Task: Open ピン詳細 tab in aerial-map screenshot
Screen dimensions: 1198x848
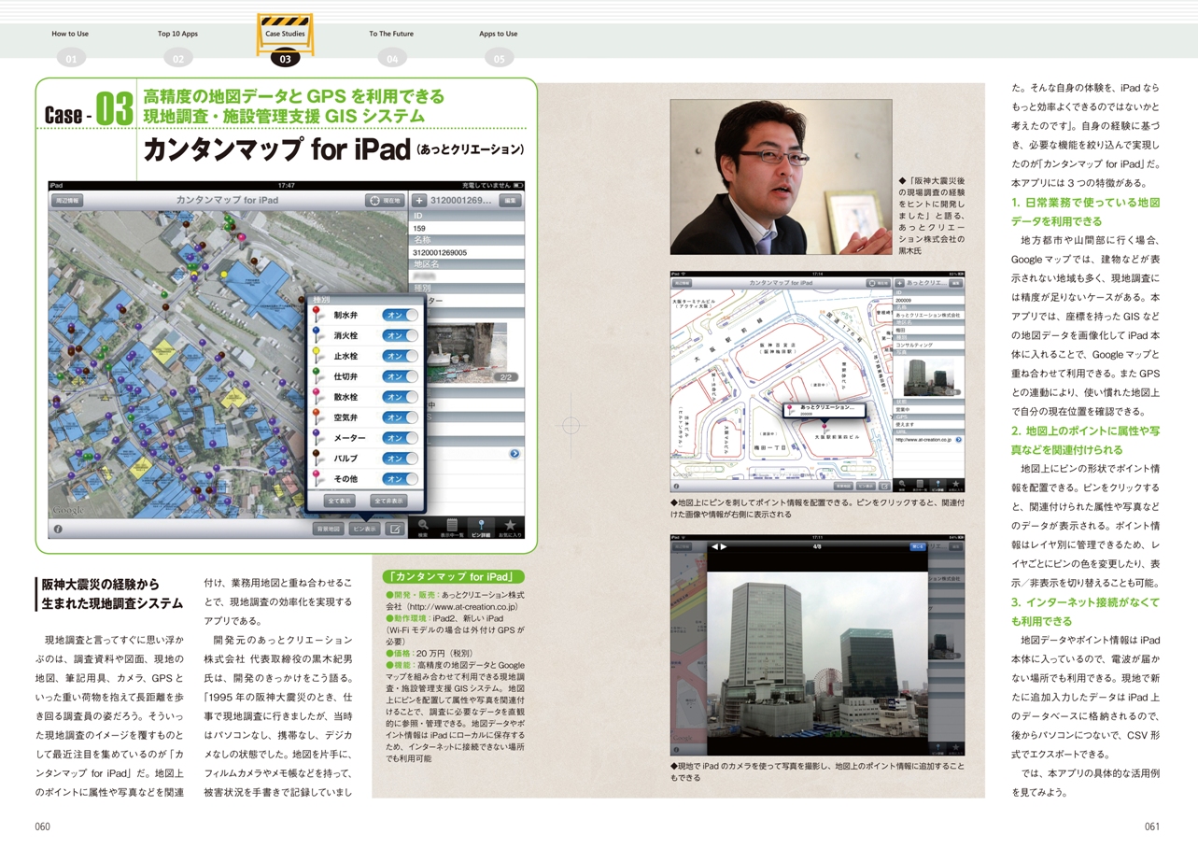Action: (x=481, y=528)
